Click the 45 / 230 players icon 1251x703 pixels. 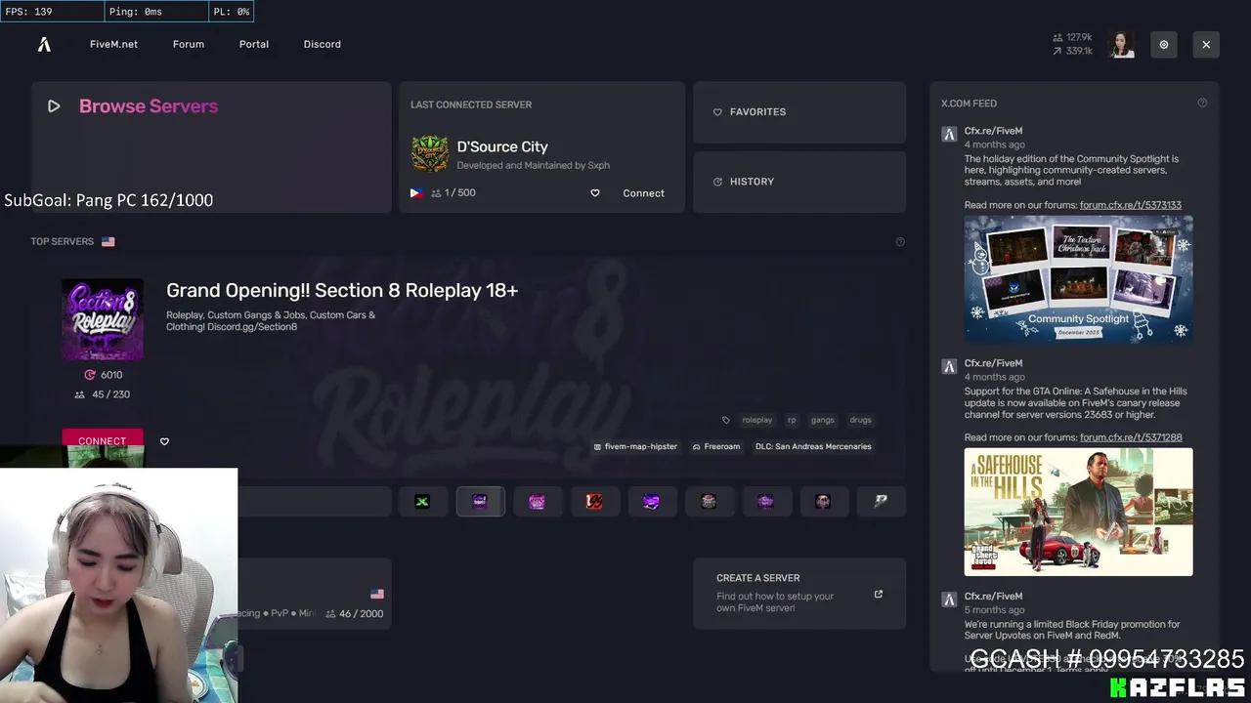click(80, 394)
